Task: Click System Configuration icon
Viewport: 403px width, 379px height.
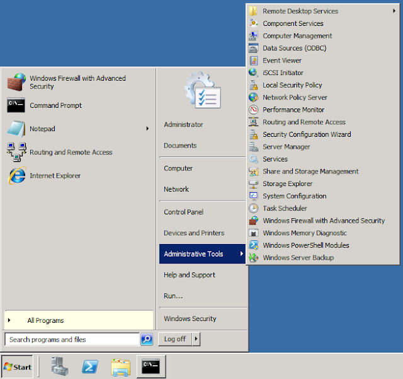Action: (253, 196)
